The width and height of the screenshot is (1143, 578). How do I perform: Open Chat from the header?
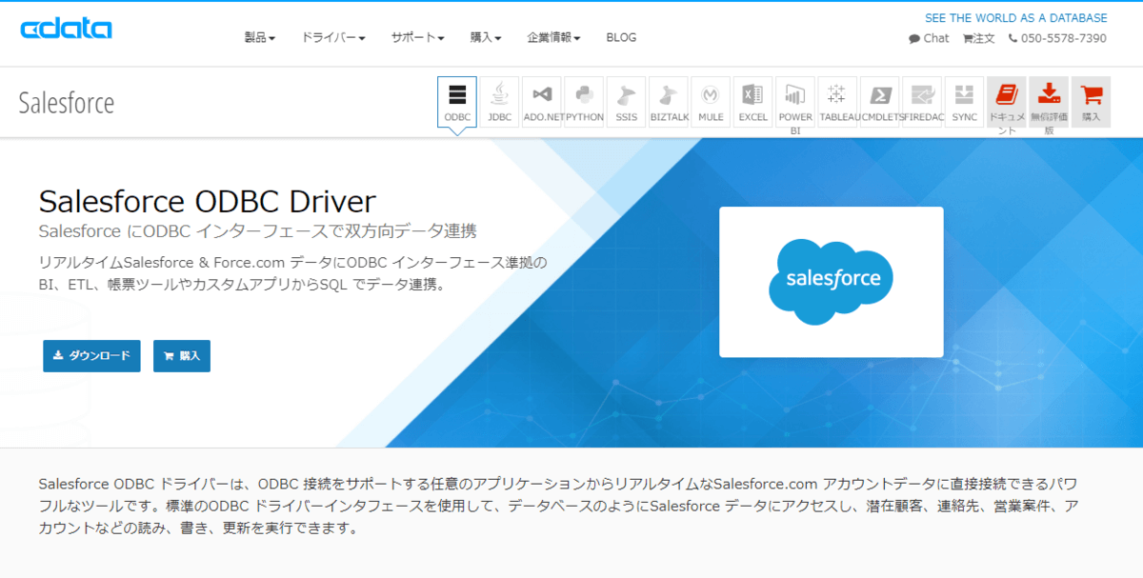(929, 38)
